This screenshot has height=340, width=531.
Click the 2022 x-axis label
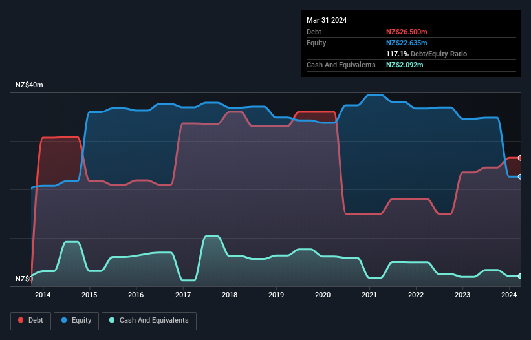tap(416, 295)
